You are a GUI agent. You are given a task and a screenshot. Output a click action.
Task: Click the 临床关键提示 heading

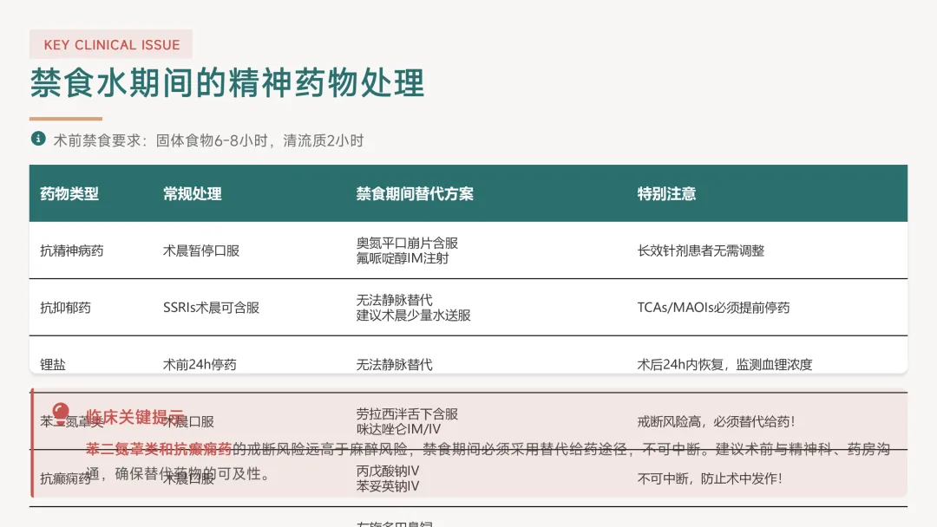135,417
